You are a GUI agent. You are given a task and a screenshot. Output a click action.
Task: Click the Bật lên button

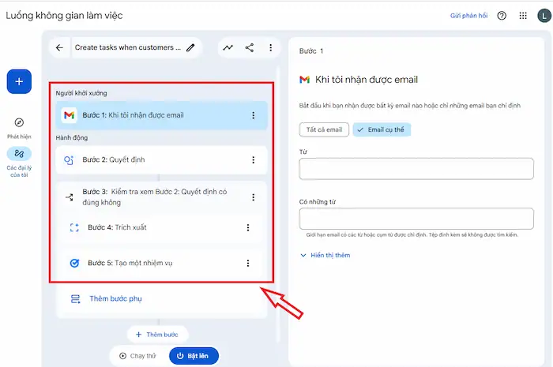(194, 356)
